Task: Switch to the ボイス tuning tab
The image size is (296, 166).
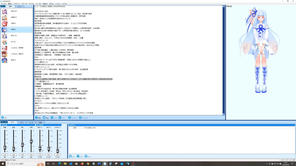Action: (22, 123)
